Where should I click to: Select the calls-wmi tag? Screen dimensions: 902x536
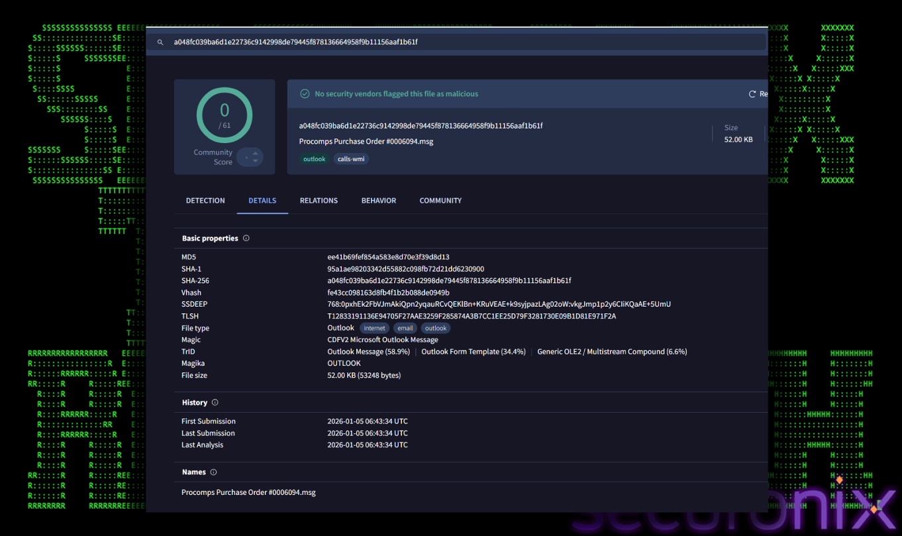[x=351, y=159]
